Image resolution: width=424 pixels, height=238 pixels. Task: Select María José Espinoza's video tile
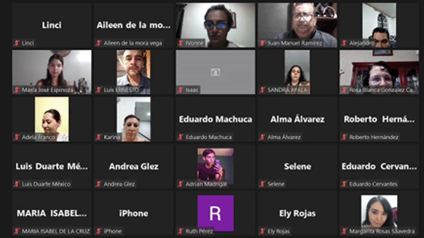point(52,72)
